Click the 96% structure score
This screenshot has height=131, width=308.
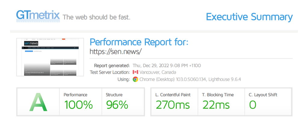click(117, 105)
